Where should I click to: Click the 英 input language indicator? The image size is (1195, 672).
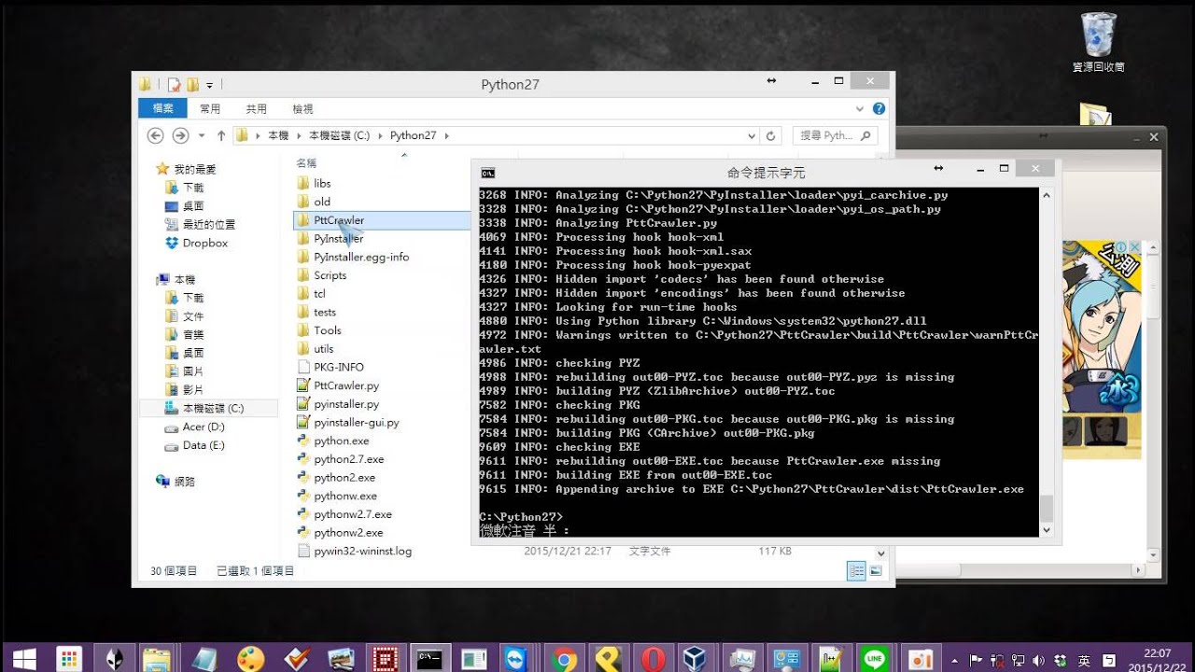click(x=1084, y=661)
